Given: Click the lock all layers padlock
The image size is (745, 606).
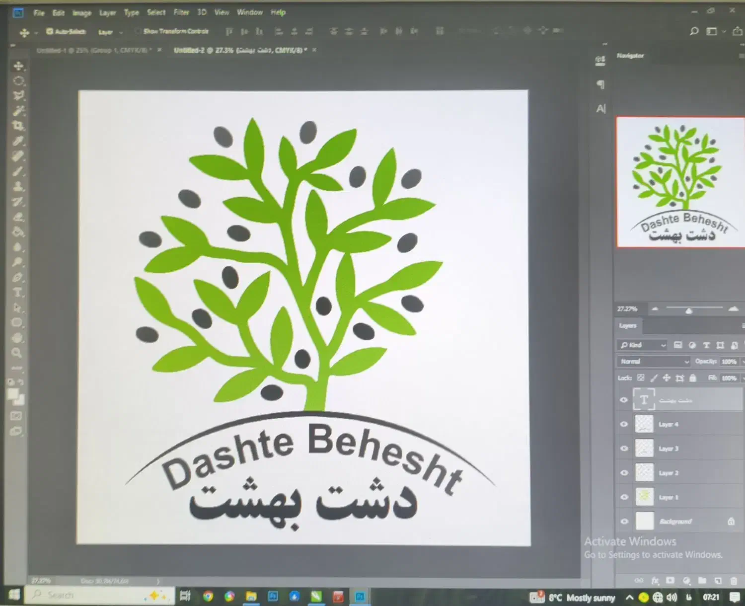Looking at the screenshot, I should 693,378.
